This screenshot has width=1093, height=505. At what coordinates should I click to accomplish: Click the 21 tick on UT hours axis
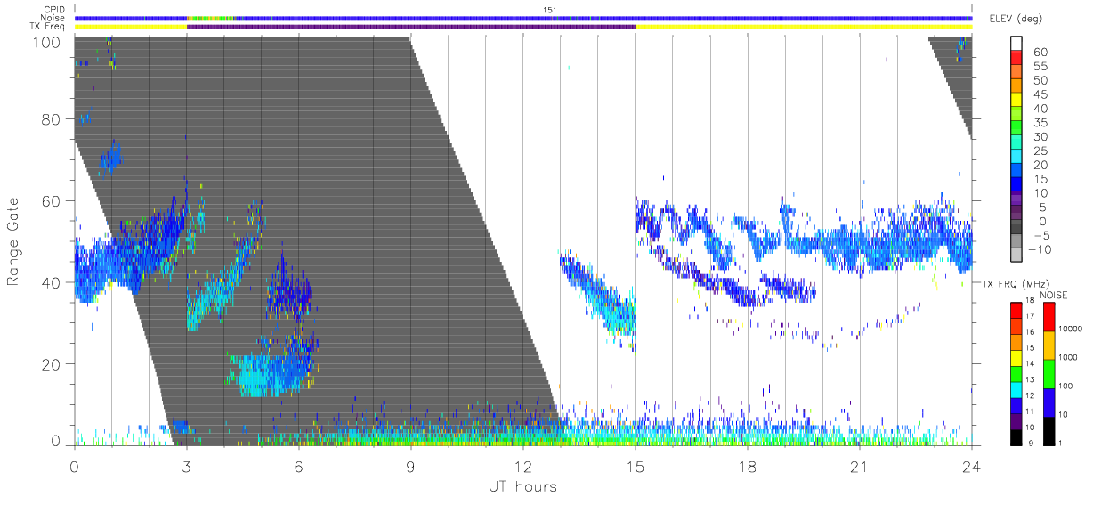(x=860, y=466)
